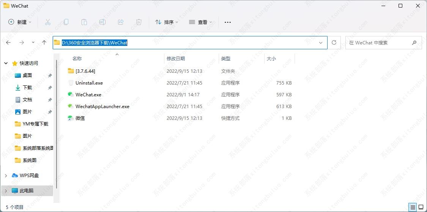427x212 pixels.
Task: Click the 597 KB size cell
Action: 284,95
